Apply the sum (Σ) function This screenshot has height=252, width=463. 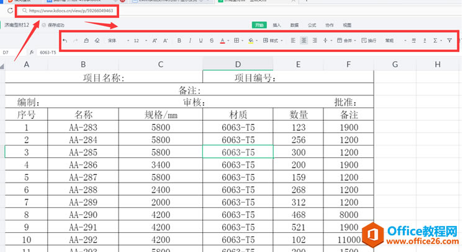click(435, 41)
